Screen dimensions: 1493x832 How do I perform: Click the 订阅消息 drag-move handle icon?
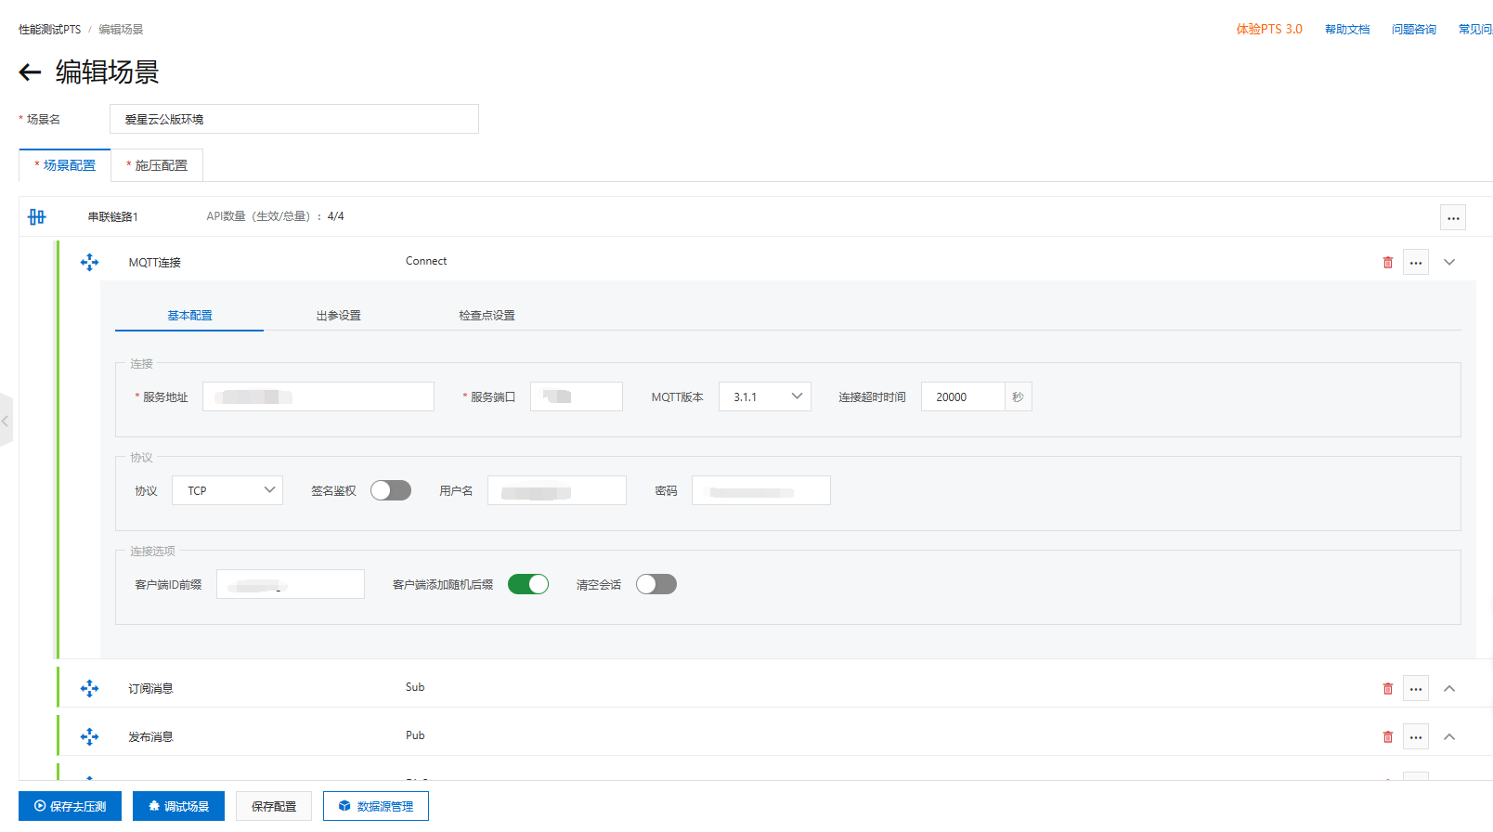tap(89, 689)
